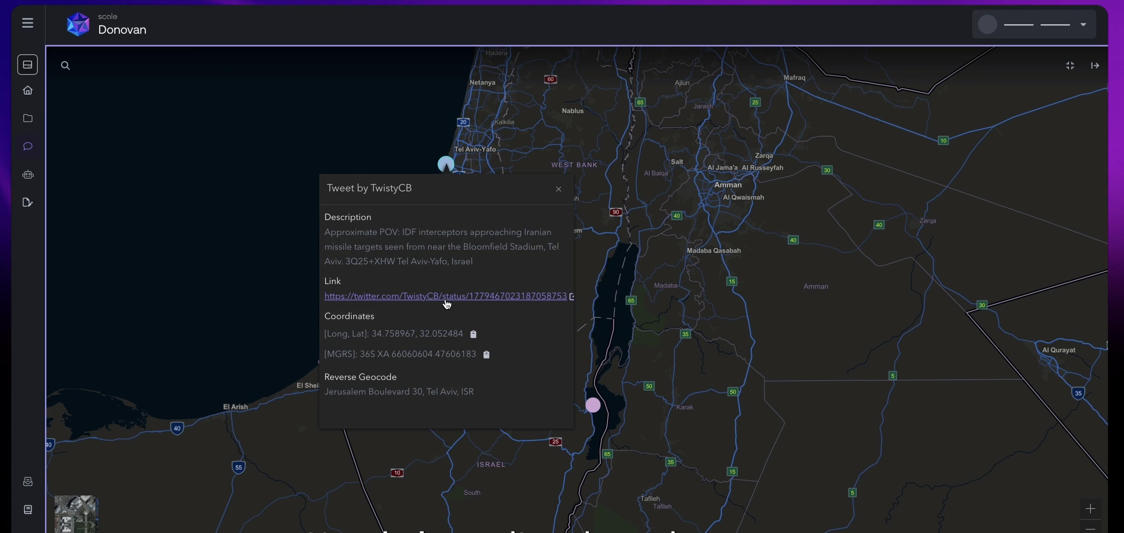Copy the MGRS coordinates clipboard icon

[x=486, y=355]
